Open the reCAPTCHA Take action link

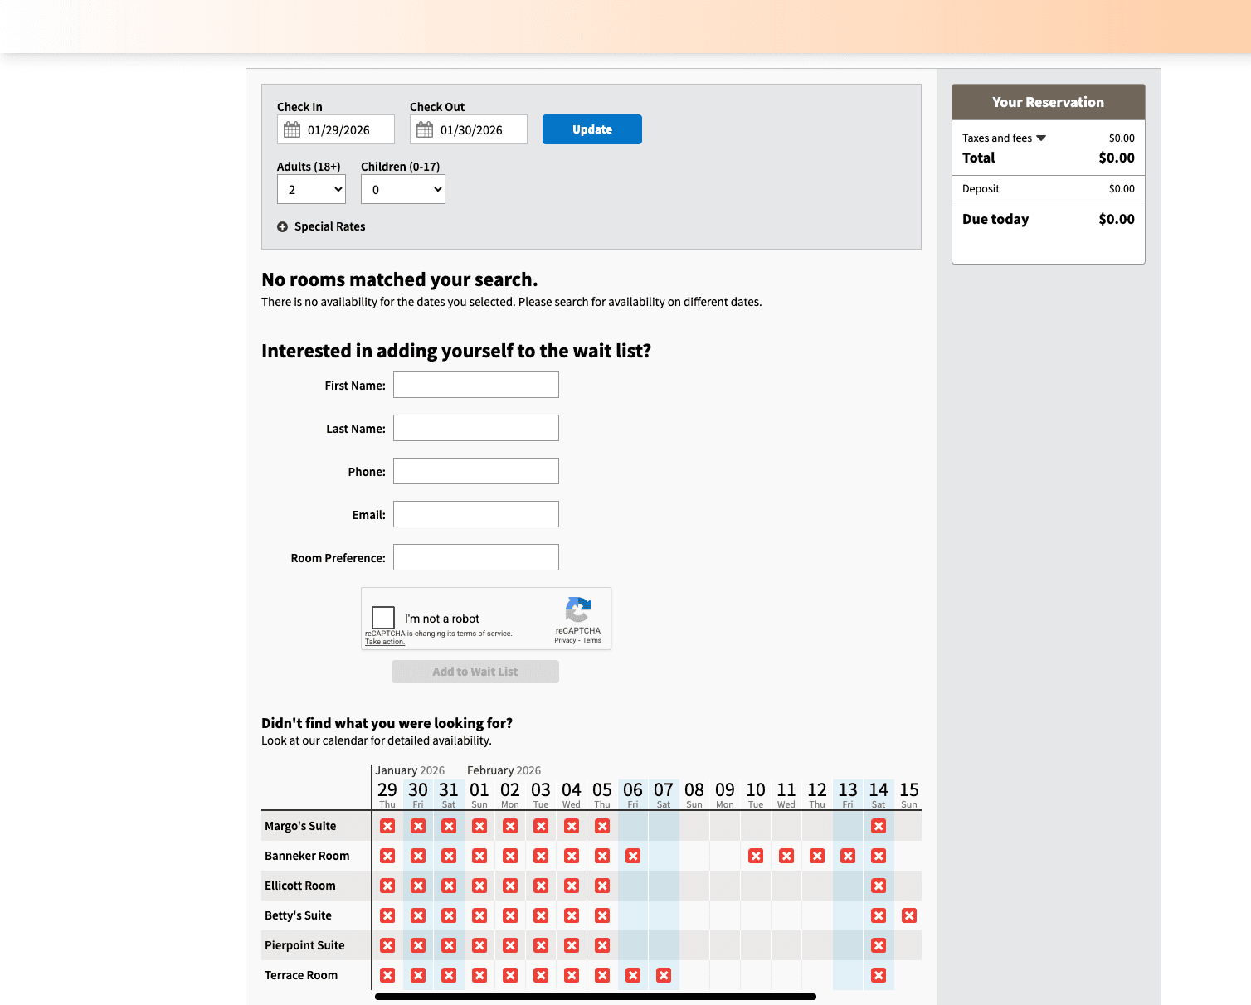(385, 642)
